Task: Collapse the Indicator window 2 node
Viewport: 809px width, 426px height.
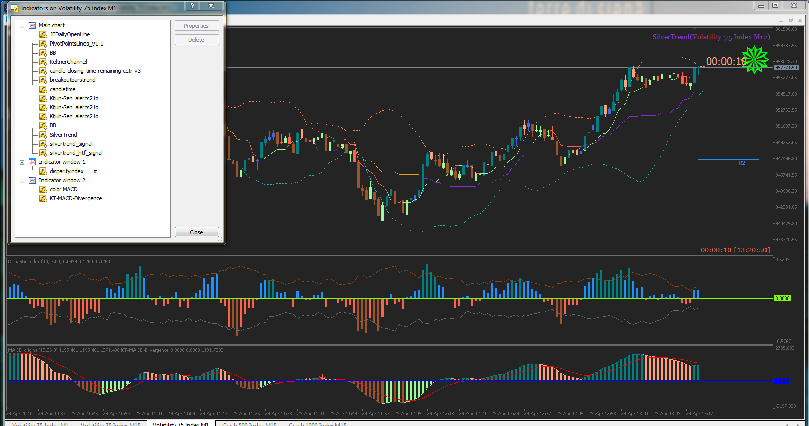Action: click(22, 181)
